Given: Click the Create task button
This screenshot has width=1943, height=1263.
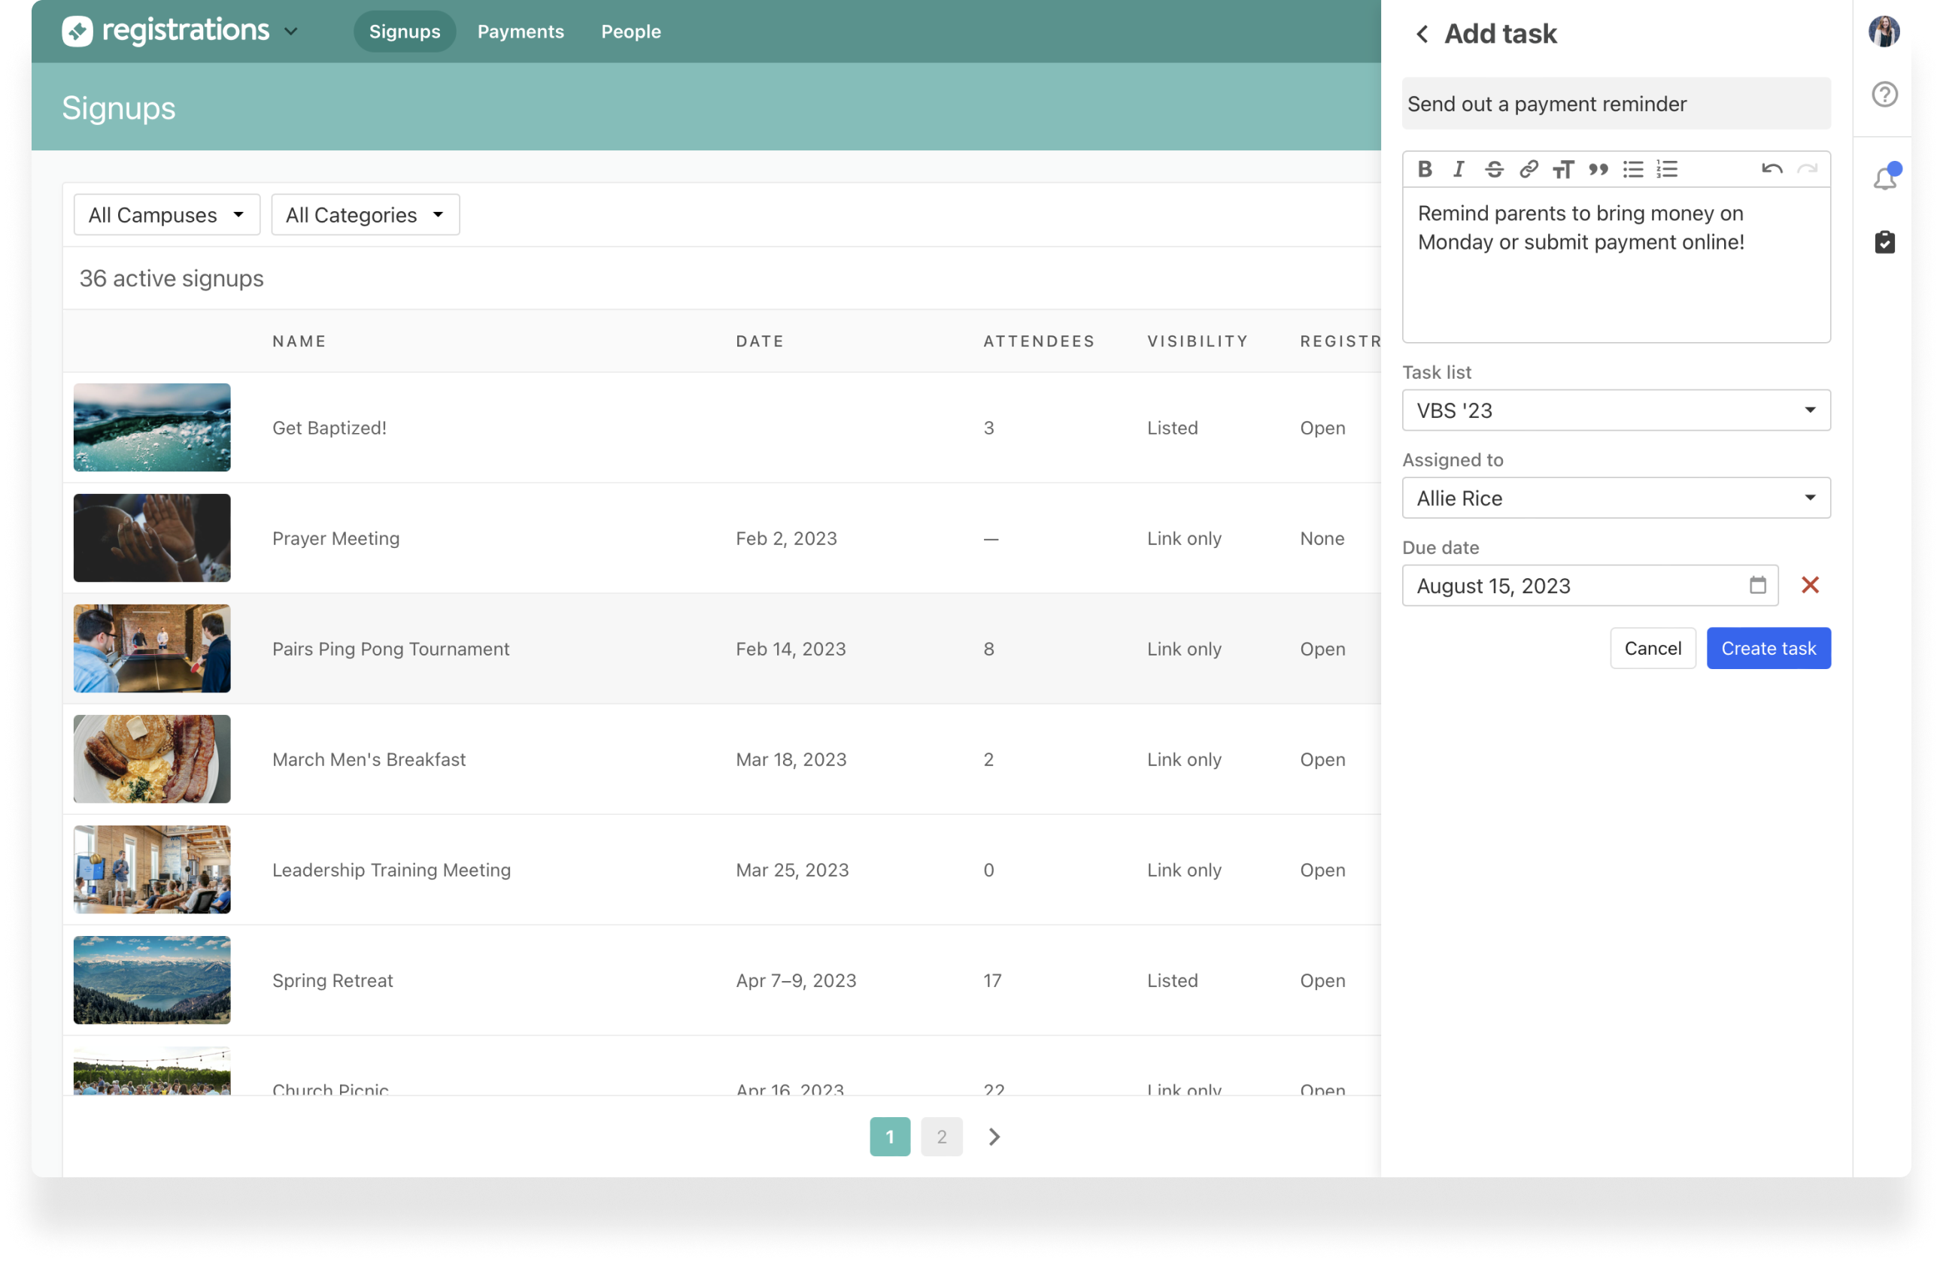Looking at the screenshot, I should click(1768, 648).
